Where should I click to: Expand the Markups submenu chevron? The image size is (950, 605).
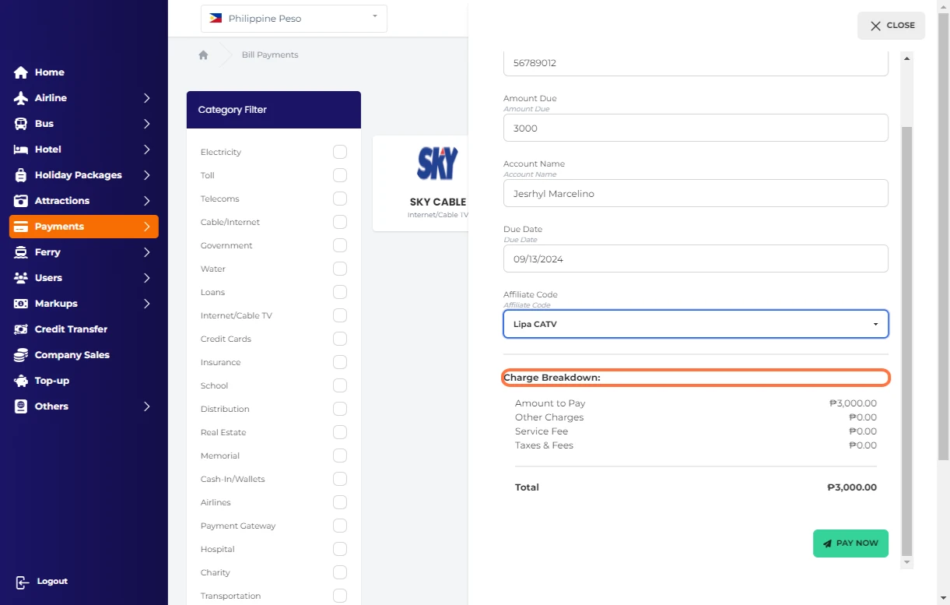pos(146,304)
